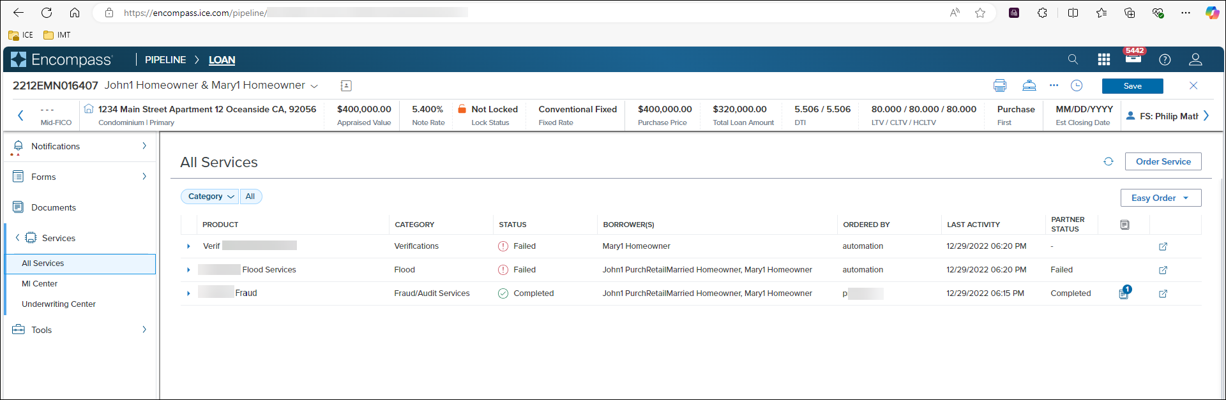This screenshot has height=400, width=1226.
Task: Click the Order Service button
Action: (x=1163, y=161)
